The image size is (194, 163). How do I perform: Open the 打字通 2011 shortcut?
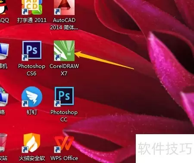(x=32, y=7)
